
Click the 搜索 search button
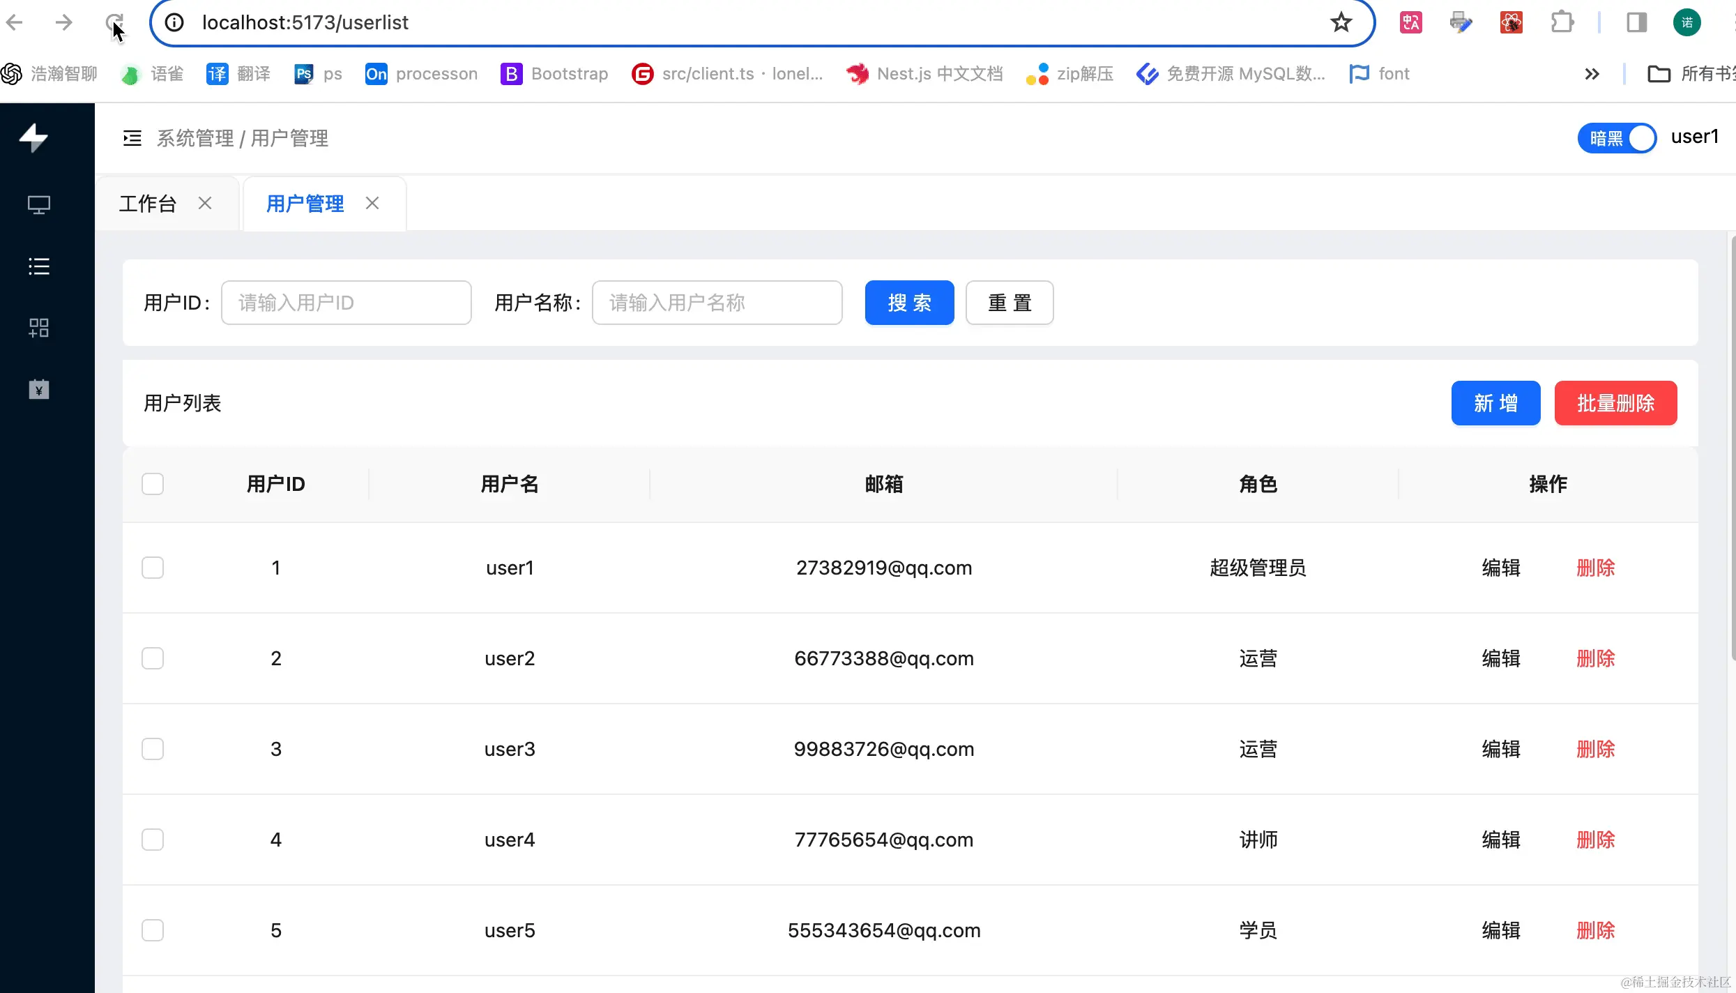click(x=909, y=303)
